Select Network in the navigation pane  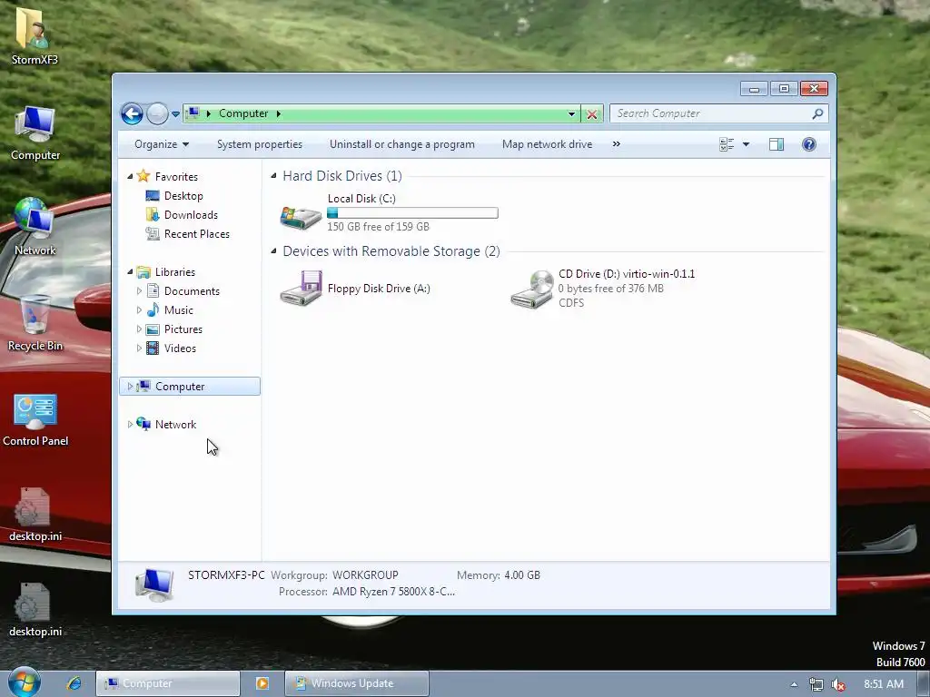coord(175,425)
